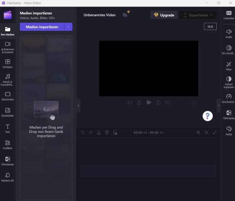Enter fullscreen preview mode
Screen dimensions: 235x201
pyautogui.click(x=194, y=103)
